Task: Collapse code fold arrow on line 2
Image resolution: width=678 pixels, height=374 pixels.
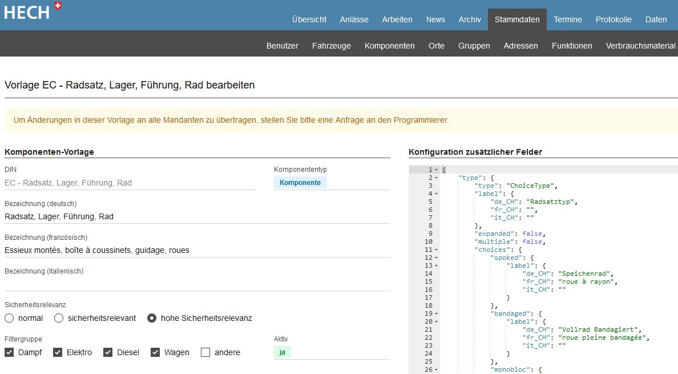Action: tap(437, 178)
